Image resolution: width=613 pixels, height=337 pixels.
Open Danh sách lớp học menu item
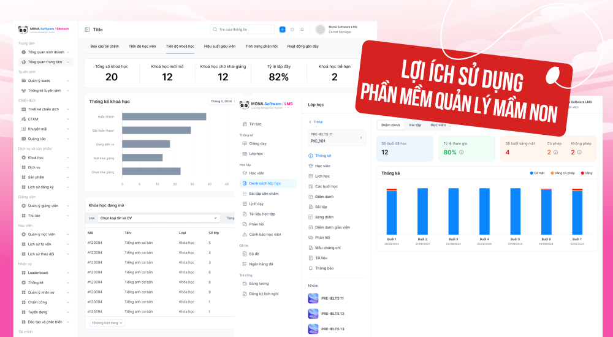pos(268,183)
